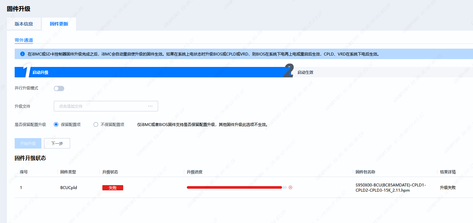Click the red upgrade progress bar

234,187
